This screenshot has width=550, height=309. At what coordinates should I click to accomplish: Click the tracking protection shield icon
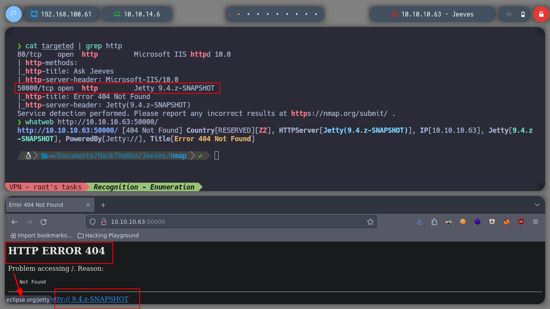pyautogui.click(x=93, y=222)
